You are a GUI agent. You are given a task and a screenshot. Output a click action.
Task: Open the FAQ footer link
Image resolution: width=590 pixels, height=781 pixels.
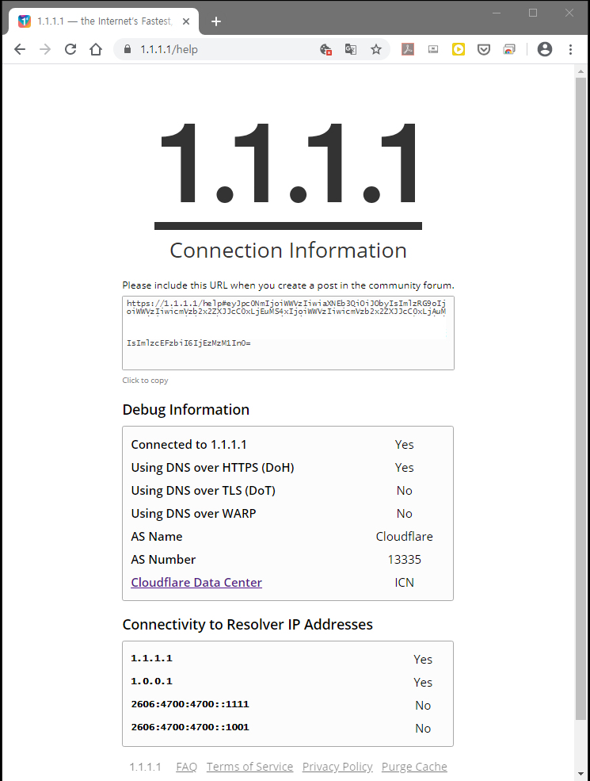coord(187,767)
